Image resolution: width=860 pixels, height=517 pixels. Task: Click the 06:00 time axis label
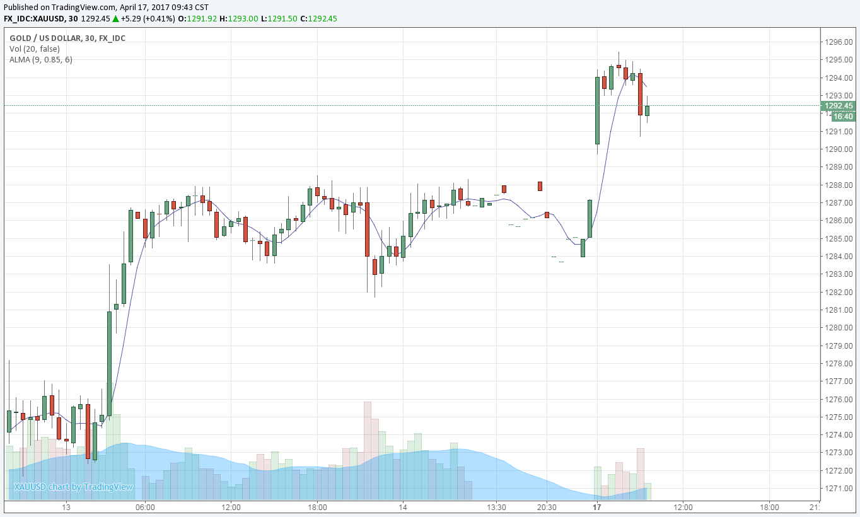pos(144,508)
